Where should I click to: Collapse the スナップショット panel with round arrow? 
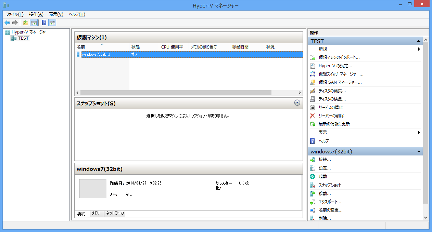(297, 103)
